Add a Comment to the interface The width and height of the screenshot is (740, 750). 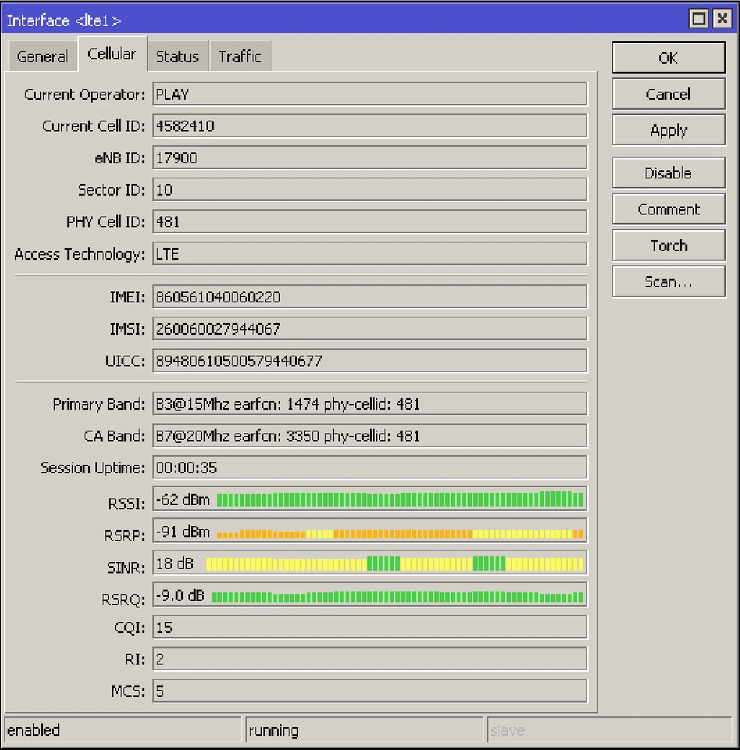click(668, 209)
